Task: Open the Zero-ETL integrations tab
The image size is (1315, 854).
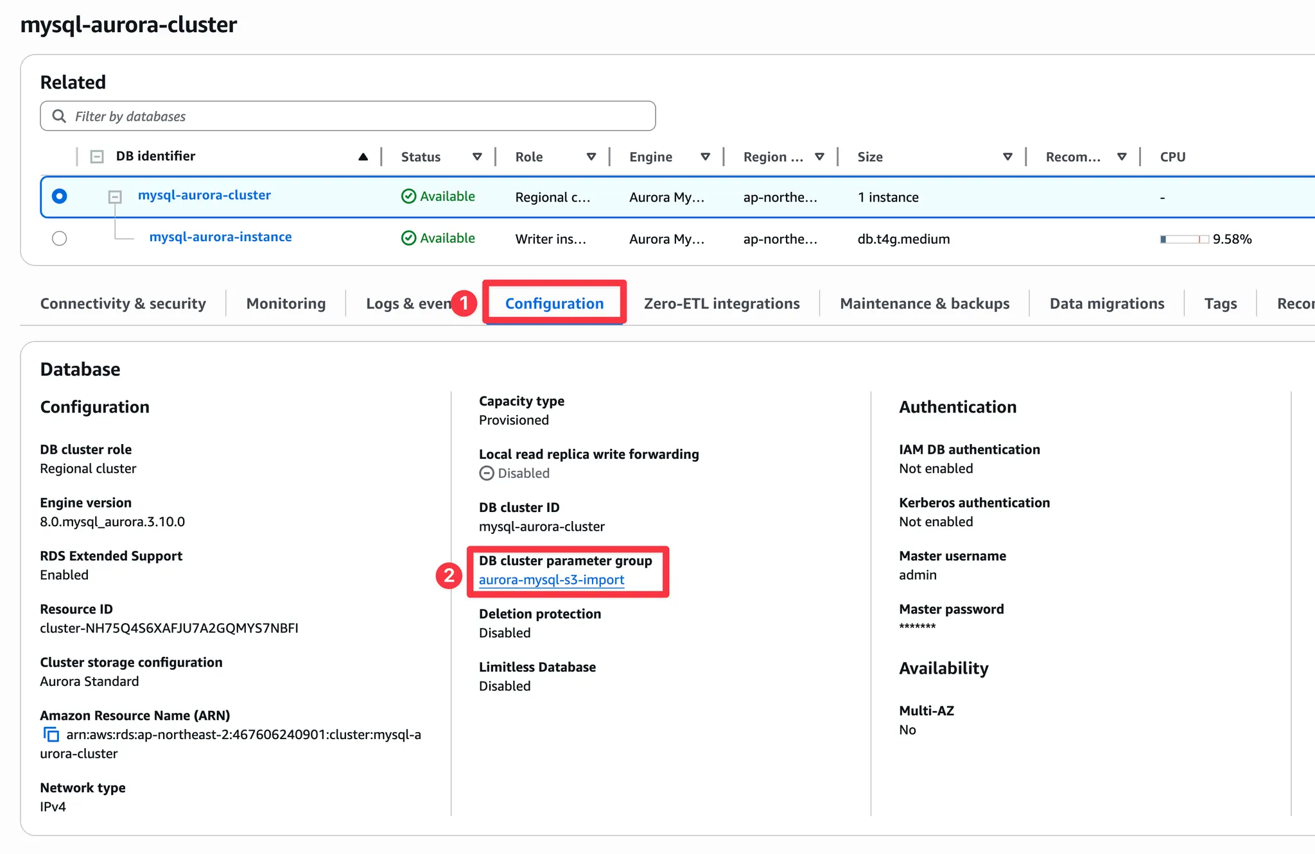Action: [x=721, y=303]
